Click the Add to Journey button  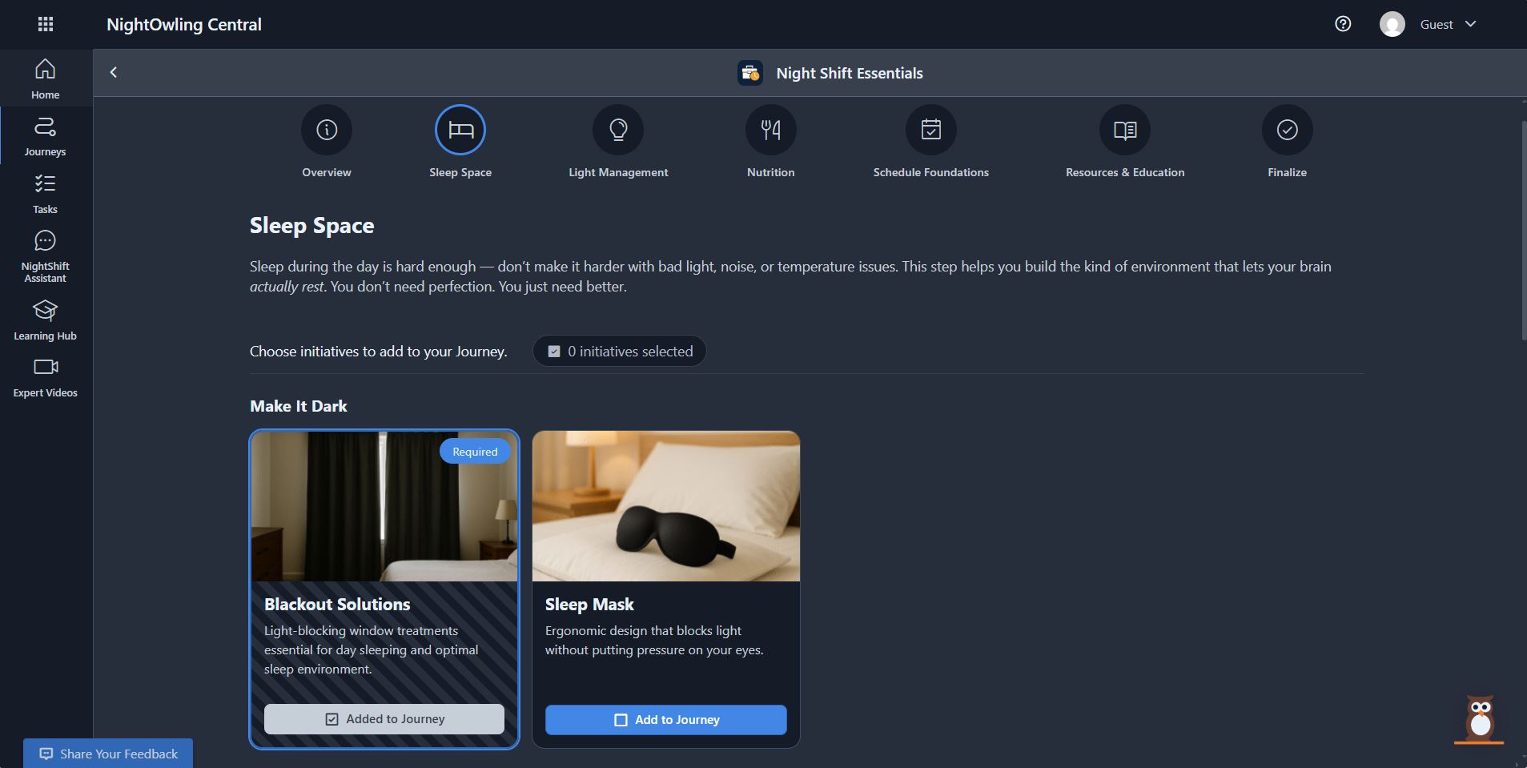pos(666,720)
